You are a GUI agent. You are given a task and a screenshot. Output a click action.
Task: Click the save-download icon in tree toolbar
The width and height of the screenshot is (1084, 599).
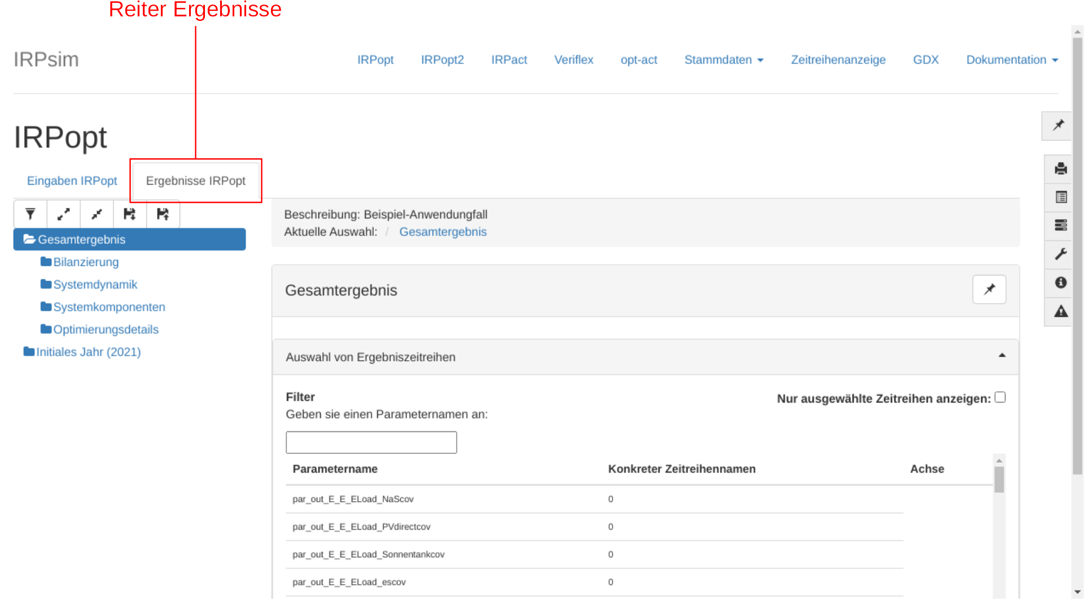click(130, 214)
